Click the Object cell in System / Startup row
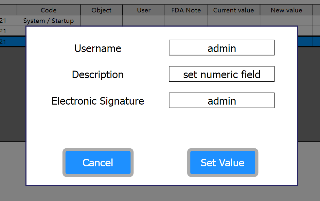The width and height of the screenshot is (320, 201). 101,21
